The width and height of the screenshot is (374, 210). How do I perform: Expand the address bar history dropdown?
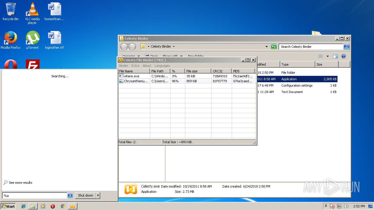[x=266, y=47]
